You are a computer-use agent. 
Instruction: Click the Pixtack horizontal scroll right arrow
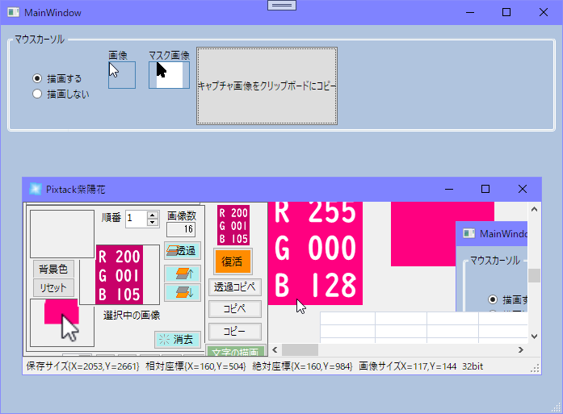click(x=521, y=349)
